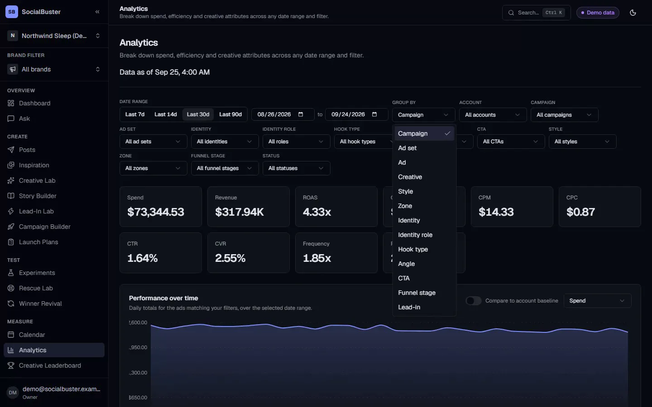Switch theme using the moon icon

(x=633, y=13)
